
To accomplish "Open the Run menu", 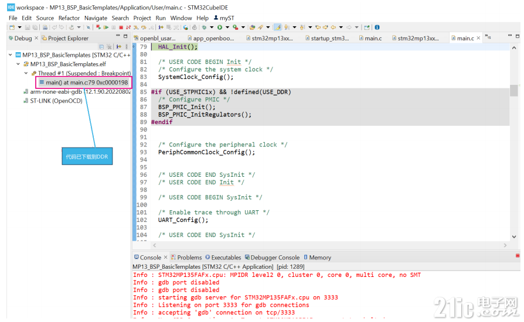I will [x=161, y=18].
